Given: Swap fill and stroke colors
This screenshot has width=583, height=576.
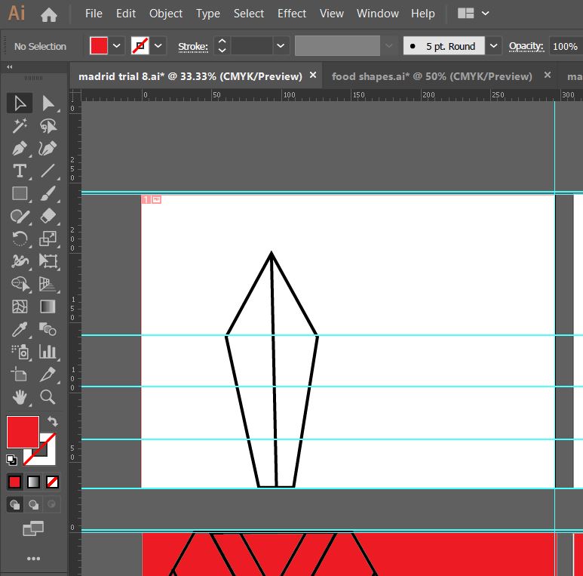Looking at the screenshot, I should click(x=53, y=421).
